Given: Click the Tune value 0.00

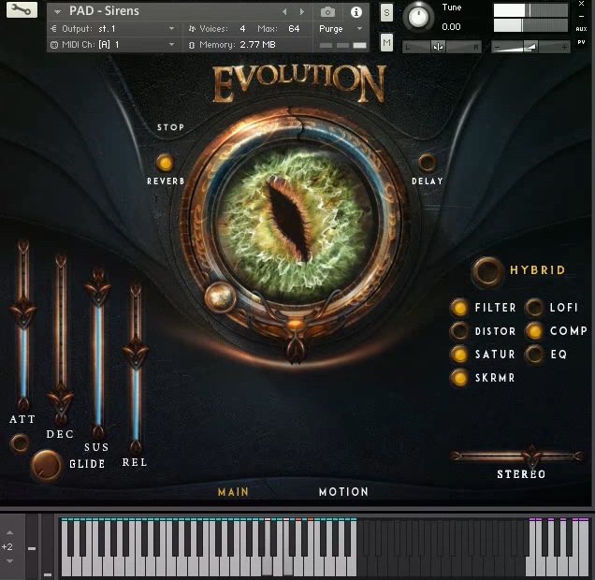Looking at the screenshot, I should pyautogui.click(x=451, y=27).
